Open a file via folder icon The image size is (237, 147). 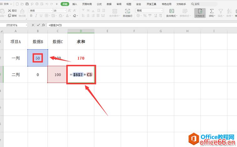tap(22, 4)
